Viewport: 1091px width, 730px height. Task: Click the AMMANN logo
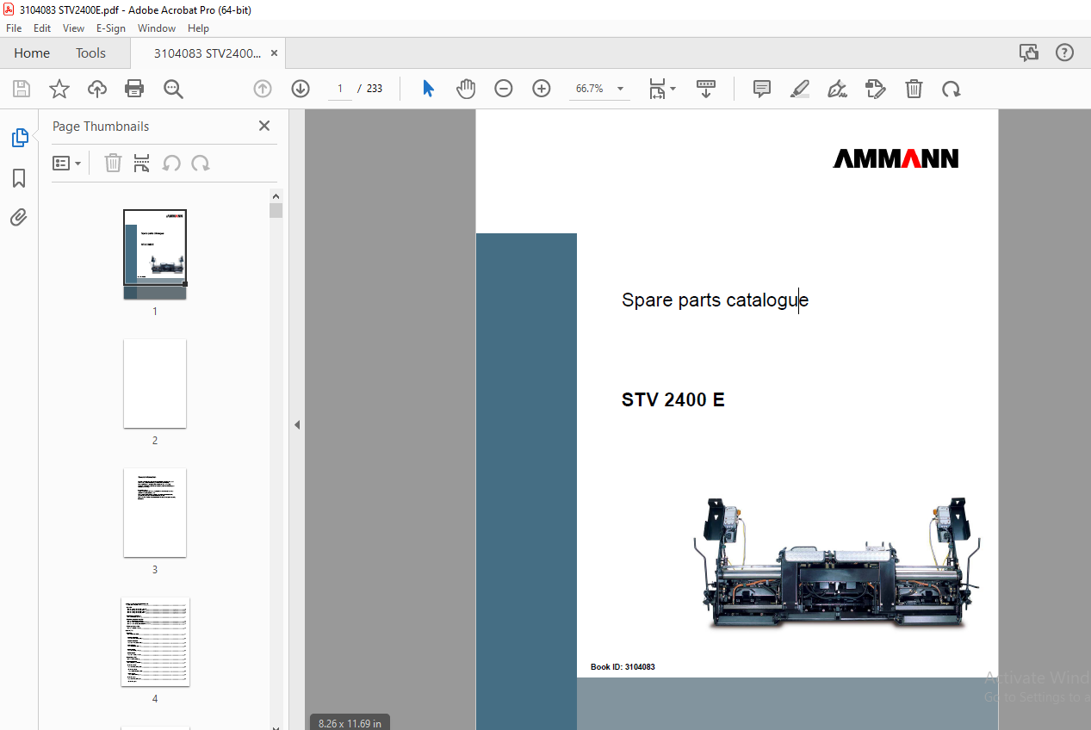(x=896, y=158)
